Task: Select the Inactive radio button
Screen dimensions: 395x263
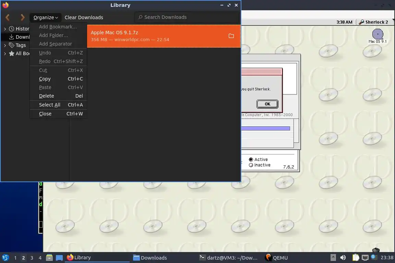Action: (251, 165)
